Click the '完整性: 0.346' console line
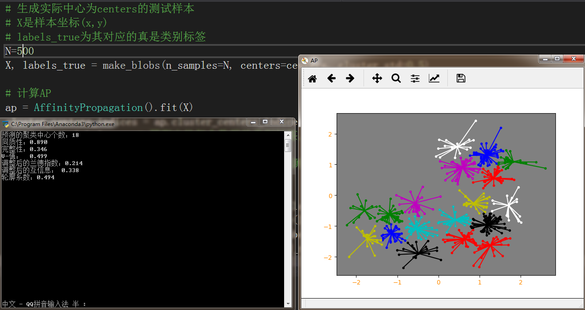The width and height of the screenshot is (585, 310). [25, 149]
